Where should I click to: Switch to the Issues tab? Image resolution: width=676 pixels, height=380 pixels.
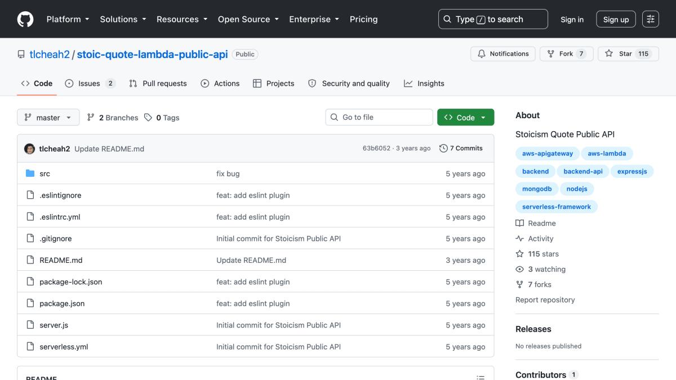[90, 83]
